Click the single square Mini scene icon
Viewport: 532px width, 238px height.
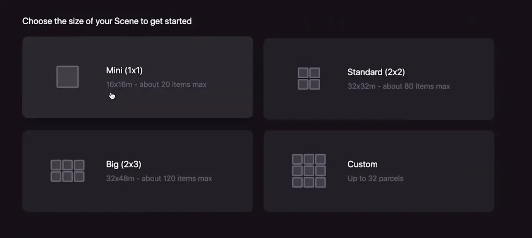tap(68, 76)
